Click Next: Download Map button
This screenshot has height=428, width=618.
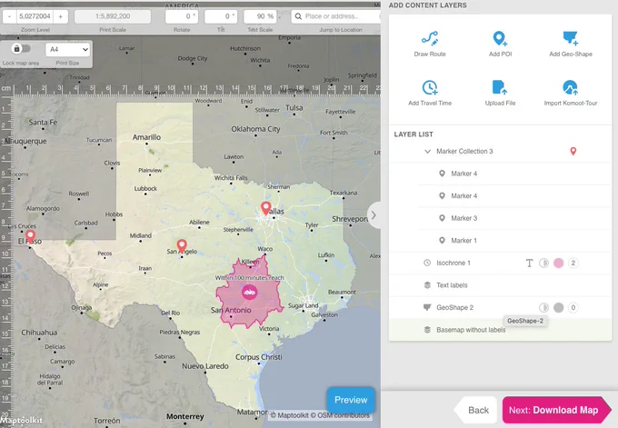(556, 410)
